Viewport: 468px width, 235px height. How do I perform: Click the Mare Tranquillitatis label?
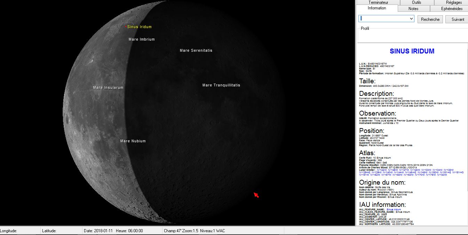tap(221, 85)
